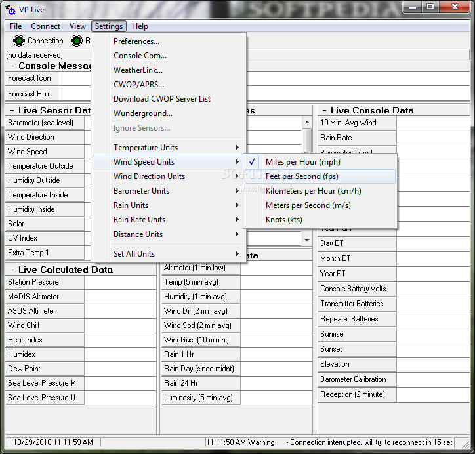The height and width of the screenshot is (454, 475).
Task: Click the Forecast Rule label
Action: [31, 94]
